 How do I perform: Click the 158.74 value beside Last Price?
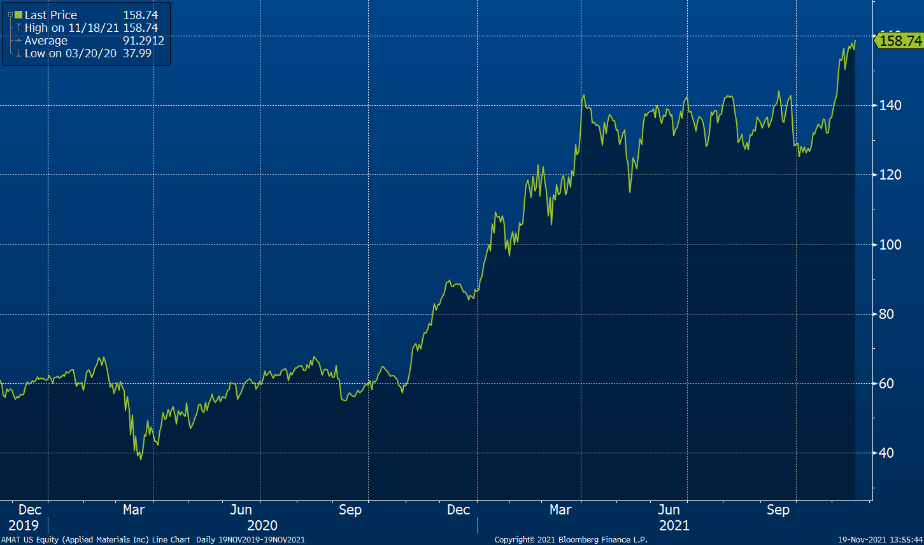coord(141,15)
